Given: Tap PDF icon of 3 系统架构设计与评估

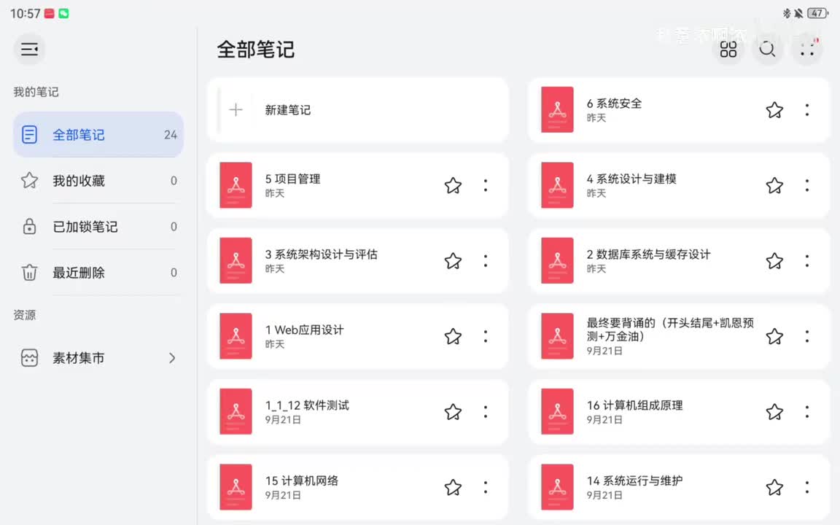Looking at the screenshot, I should 236,261.
